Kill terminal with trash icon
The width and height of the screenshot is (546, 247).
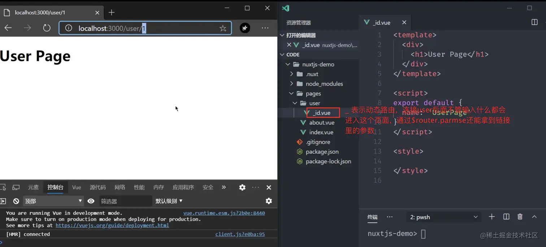pos(520,217)
